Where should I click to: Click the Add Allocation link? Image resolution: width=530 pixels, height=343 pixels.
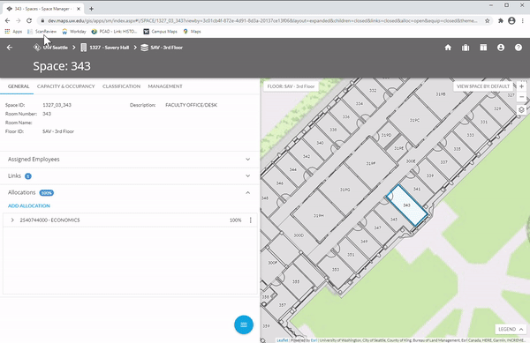[29, 205]
